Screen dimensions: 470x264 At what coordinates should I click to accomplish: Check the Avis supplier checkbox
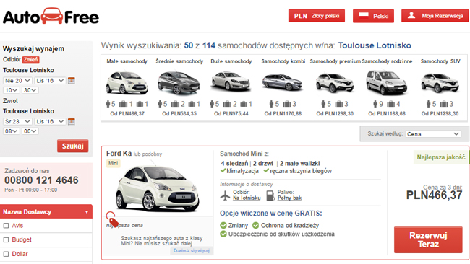6,226
